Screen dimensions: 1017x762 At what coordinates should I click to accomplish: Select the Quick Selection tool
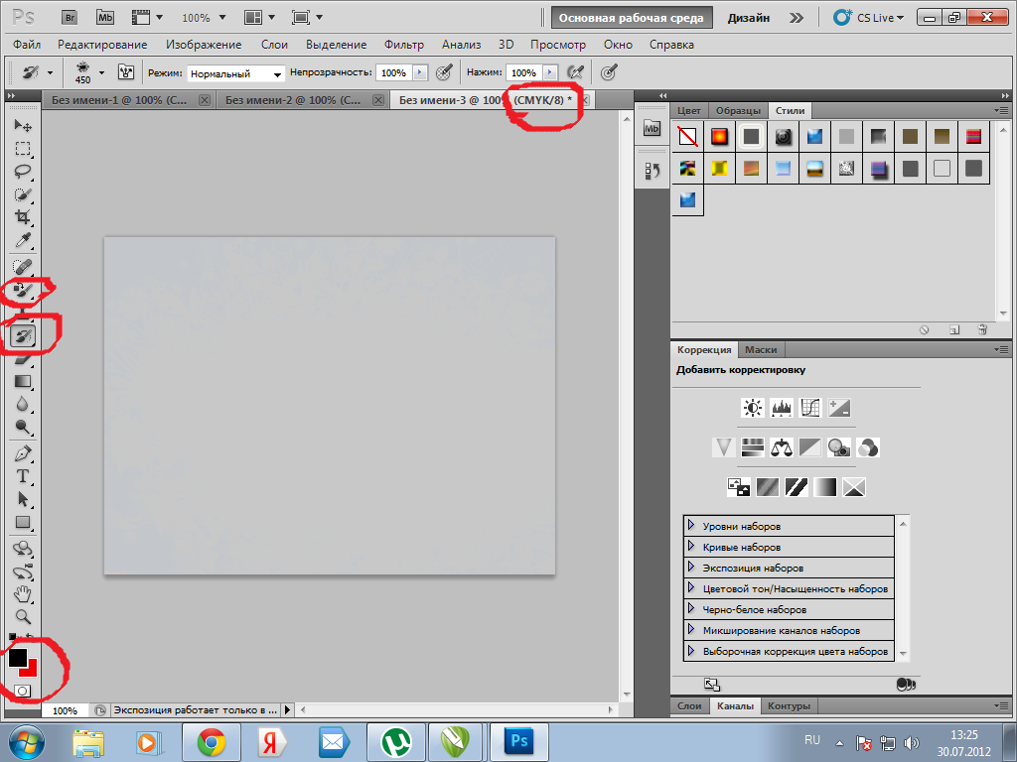click(x=23, y=194)
